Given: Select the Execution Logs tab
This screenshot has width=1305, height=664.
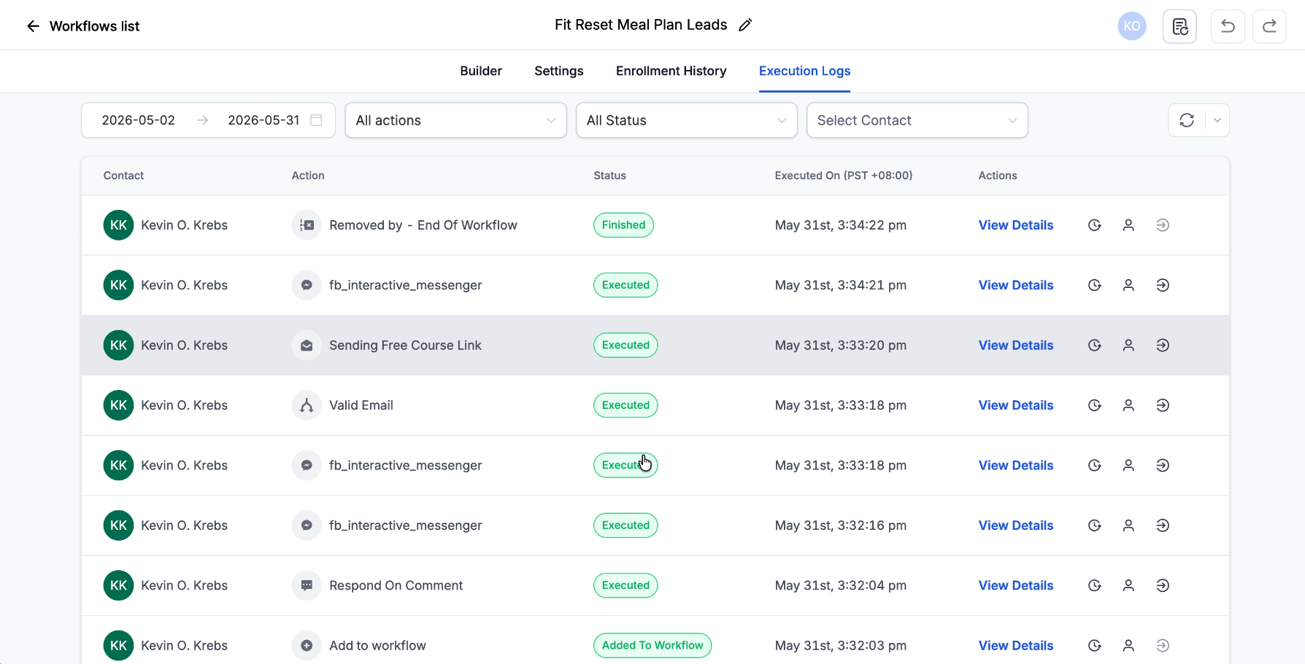Looking at the screenshot, I should [x=805, y=71].
